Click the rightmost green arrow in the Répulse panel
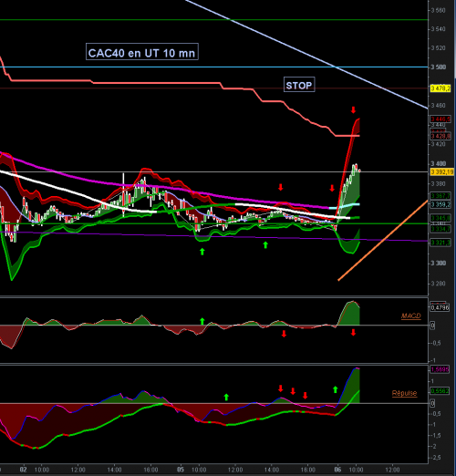Viewport: 456px width, 476px height. coord(336,389)
